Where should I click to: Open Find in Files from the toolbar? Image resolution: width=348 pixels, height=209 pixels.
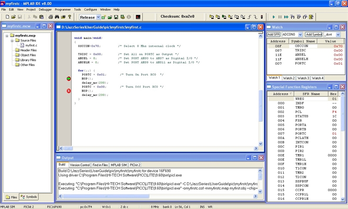tap(63, 17)
